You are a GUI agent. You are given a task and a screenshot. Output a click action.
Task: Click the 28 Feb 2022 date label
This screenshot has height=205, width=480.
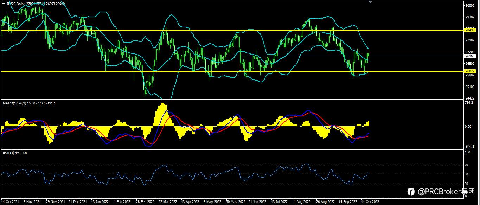(145, 202)
